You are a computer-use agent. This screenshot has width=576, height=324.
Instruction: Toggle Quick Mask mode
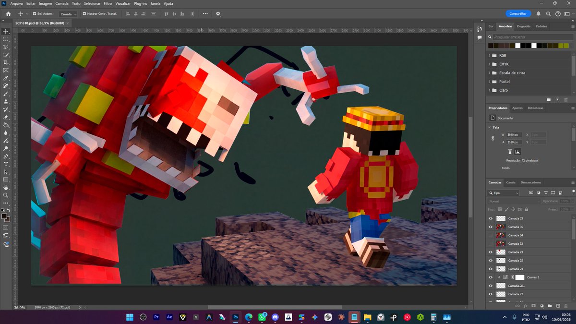(6, 228)
